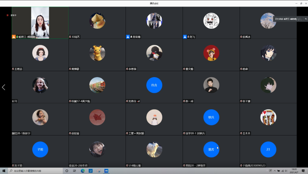This screenshot has width=308, height=174.
Task: Click the blue user icon beside 郑亚南
Action: (x=128, y=37)
